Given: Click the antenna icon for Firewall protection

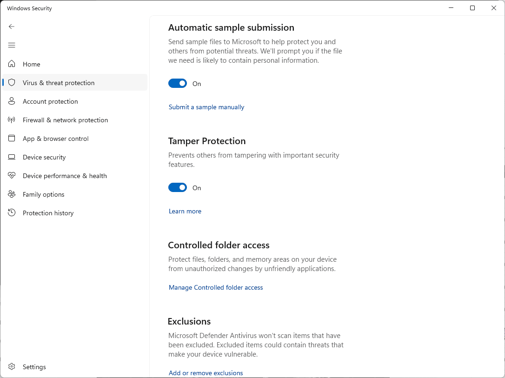Looking at the screenshot, I should [12, 120].
